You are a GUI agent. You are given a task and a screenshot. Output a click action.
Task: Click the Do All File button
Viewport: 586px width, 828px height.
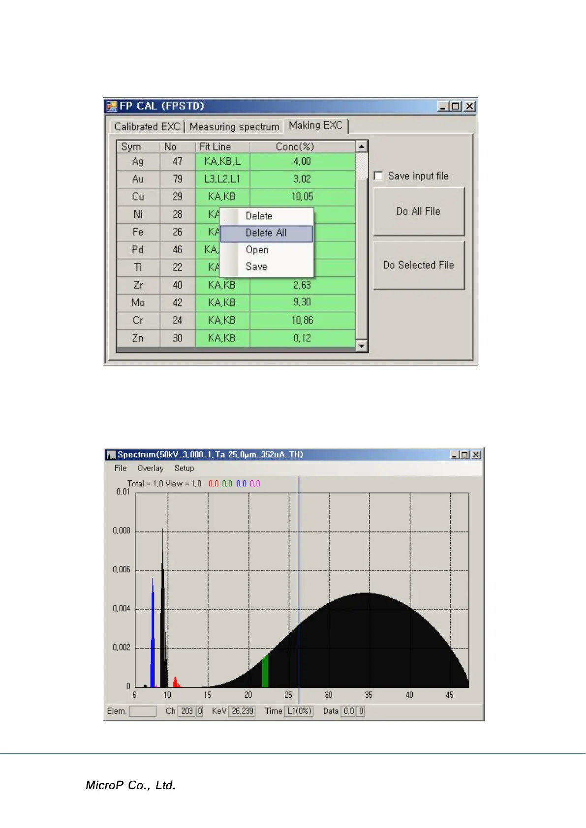click(419, 211)
